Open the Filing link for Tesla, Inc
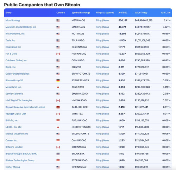 pyautogui.click(x=99, y=40)
